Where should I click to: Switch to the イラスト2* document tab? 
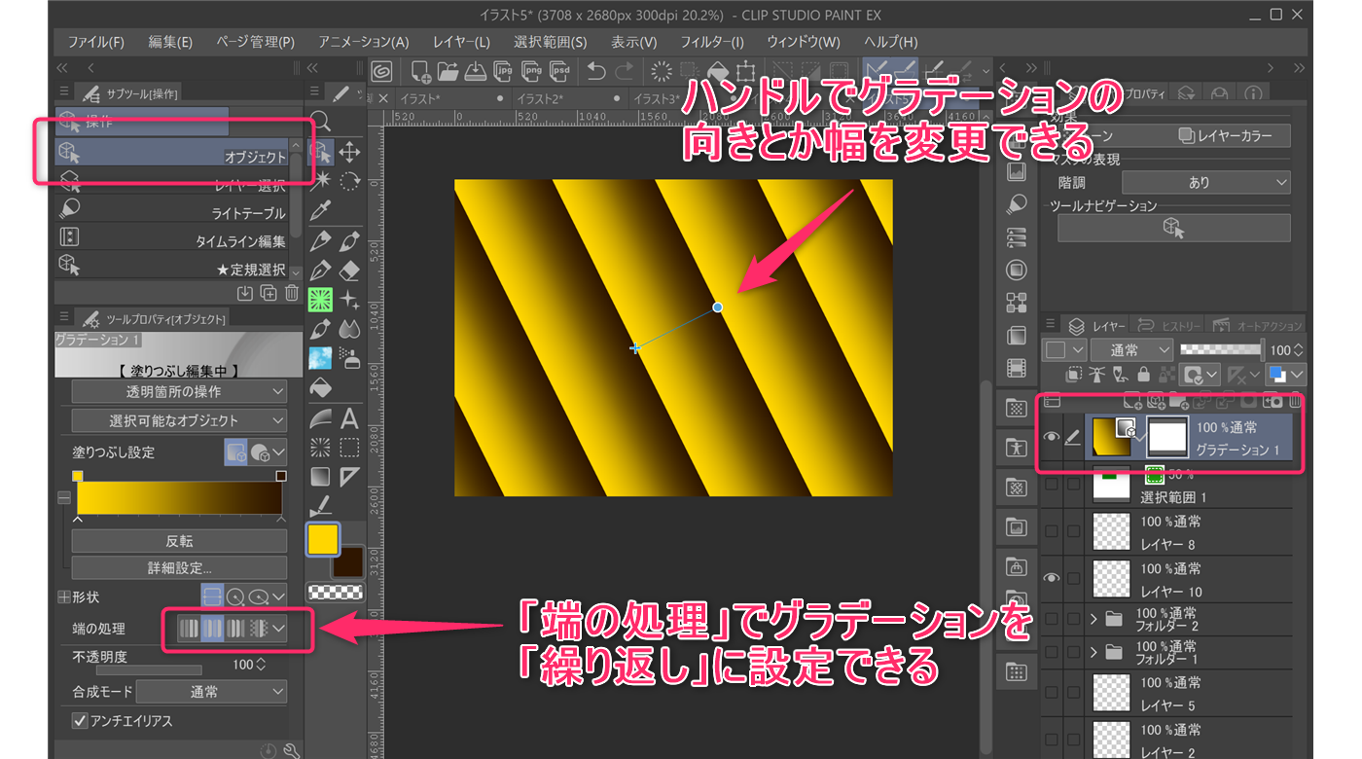540,99
